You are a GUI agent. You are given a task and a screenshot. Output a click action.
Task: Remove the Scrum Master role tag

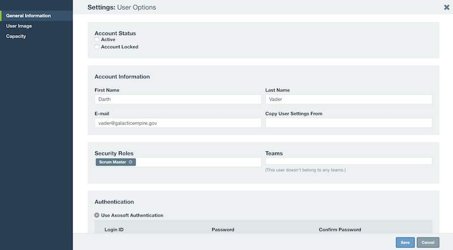click(131, 162)
